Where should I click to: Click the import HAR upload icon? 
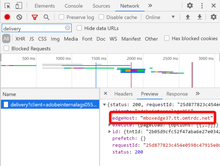pyautogui.click(x=188, y=17)
